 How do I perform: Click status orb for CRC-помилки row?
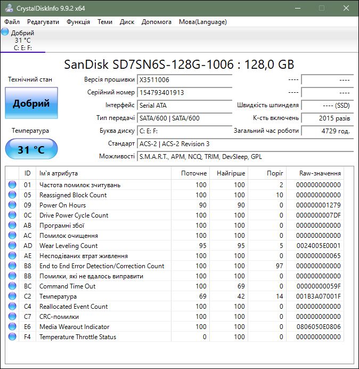coord(12,316)
